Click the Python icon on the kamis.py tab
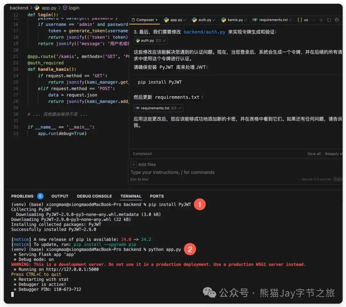 point(223,20)
